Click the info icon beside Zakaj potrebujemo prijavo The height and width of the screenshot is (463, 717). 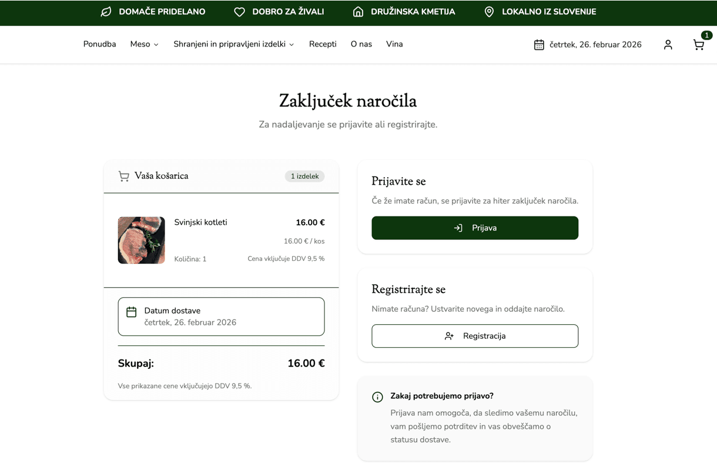377,397
